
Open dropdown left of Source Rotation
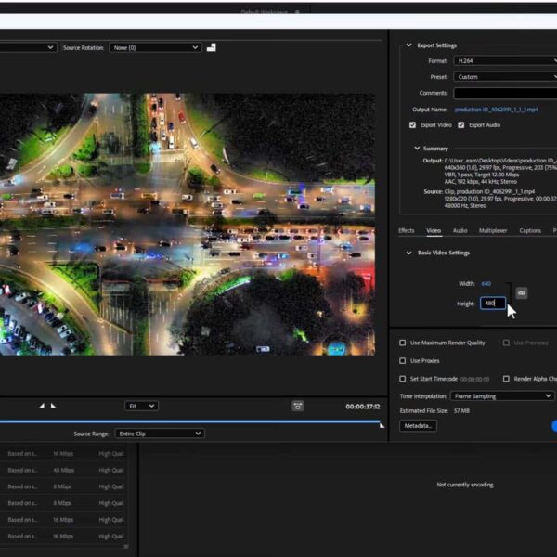[x=28, y=47]
